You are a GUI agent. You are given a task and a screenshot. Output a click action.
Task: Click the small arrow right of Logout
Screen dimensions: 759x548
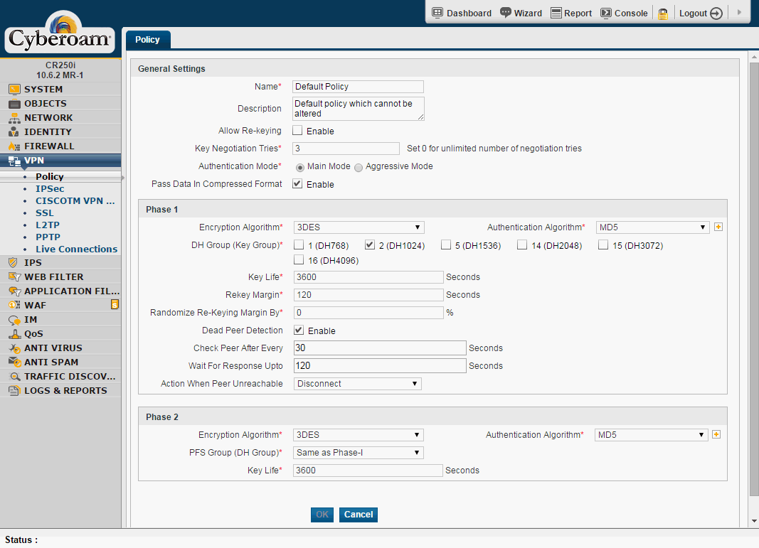739,12
